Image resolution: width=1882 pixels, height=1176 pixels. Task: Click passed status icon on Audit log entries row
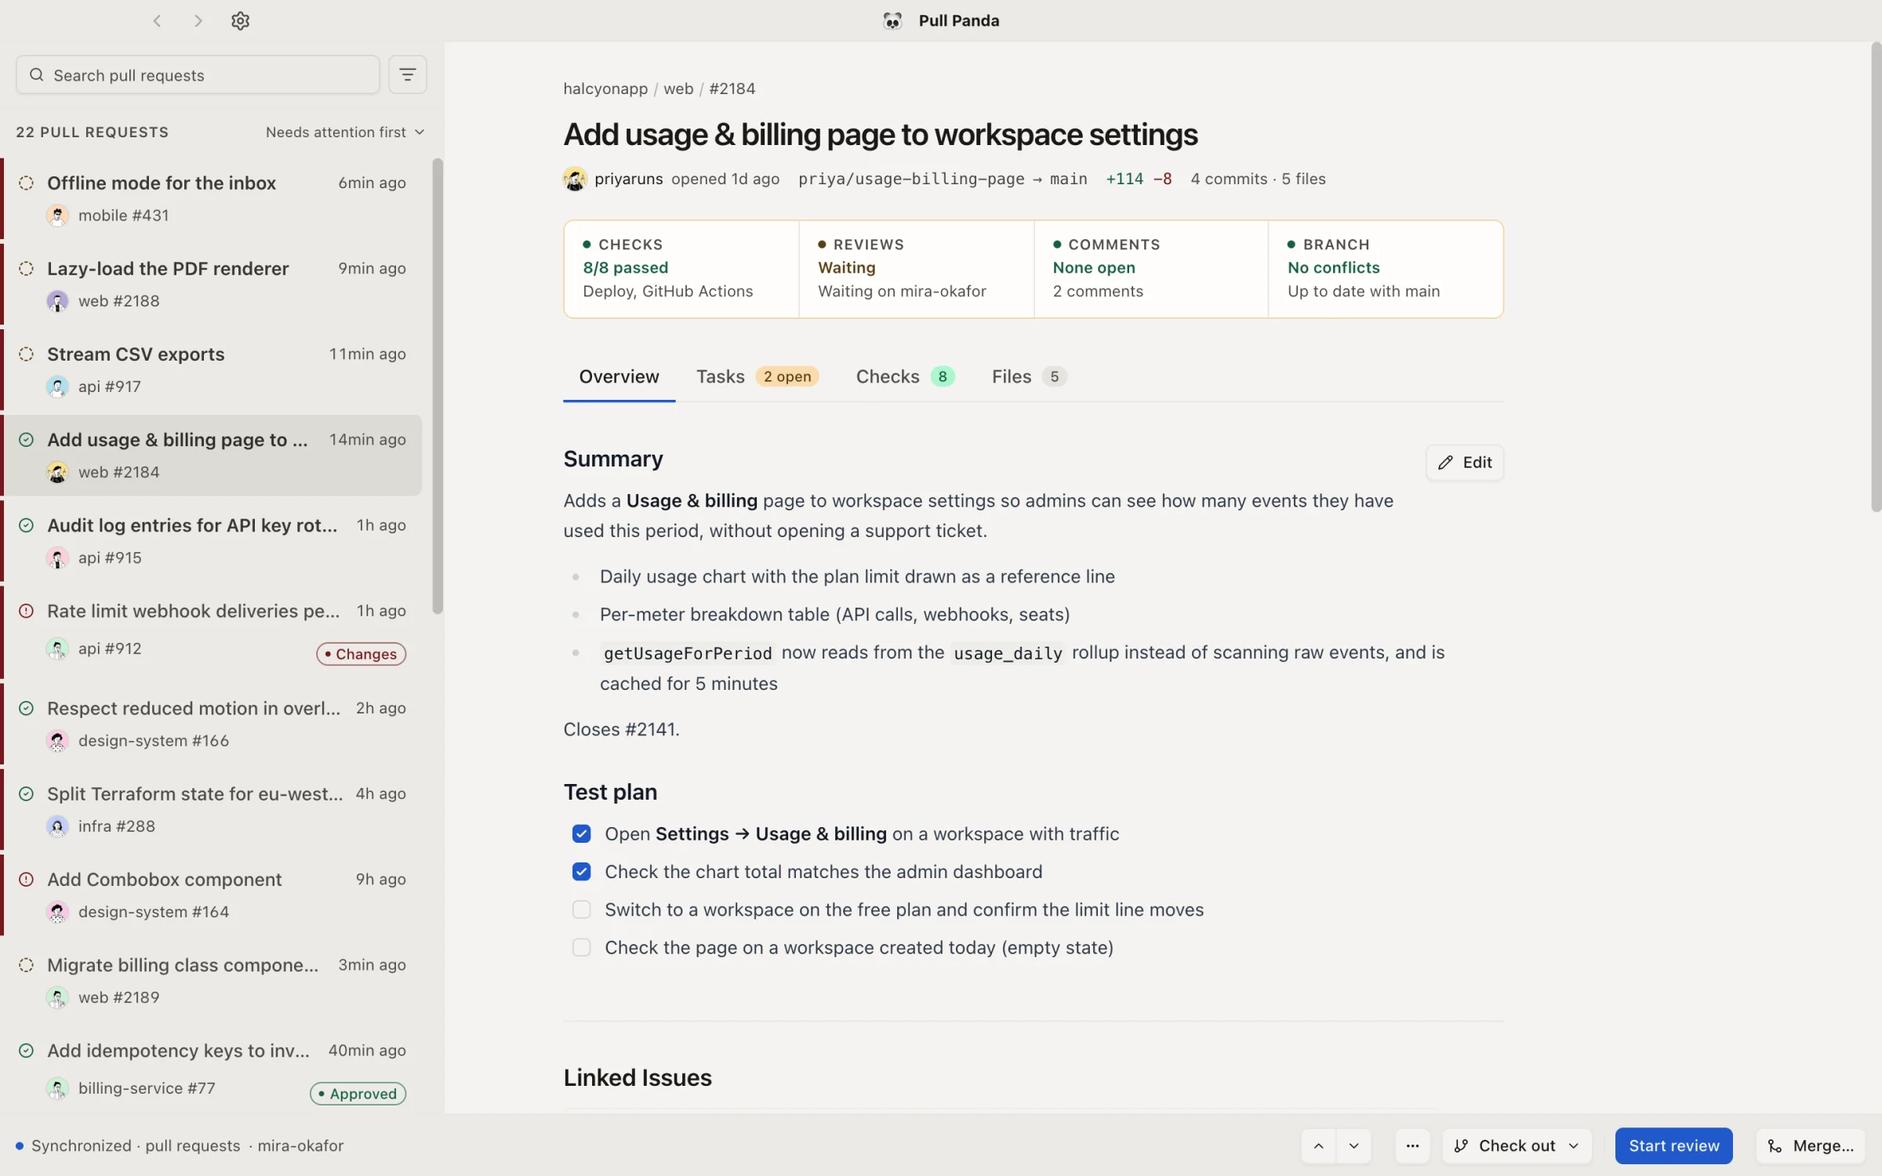pos(26,525)
